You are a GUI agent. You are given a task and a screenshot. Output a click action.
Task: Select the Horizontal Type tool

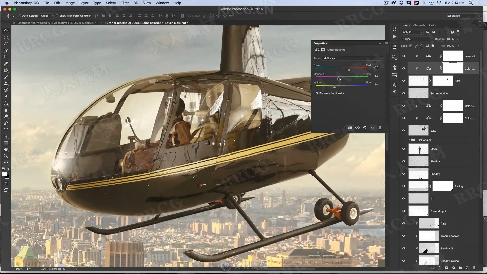[6, 130]
